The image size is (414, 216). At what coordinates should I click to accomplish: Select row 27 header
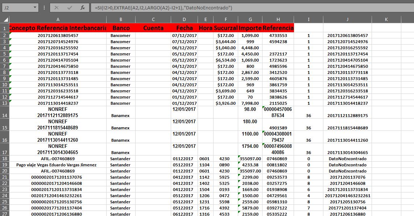coord(4,213)
